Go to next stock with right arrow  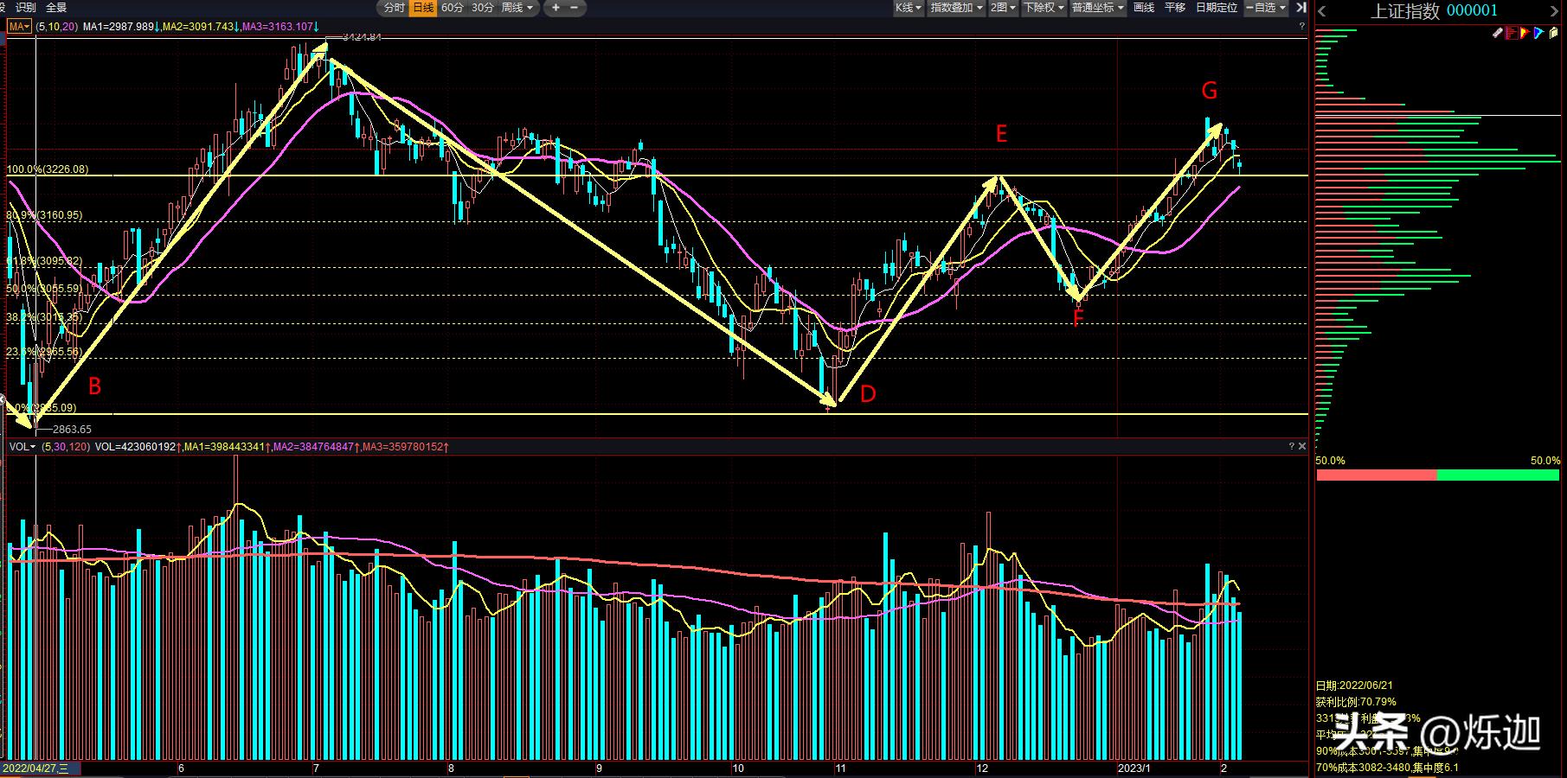pyautogui.click(x=1556, y=11)
